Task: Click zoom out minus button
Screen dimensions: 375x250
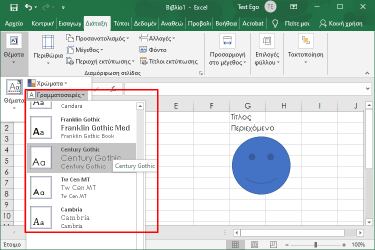Action: (x=287, y=244)
